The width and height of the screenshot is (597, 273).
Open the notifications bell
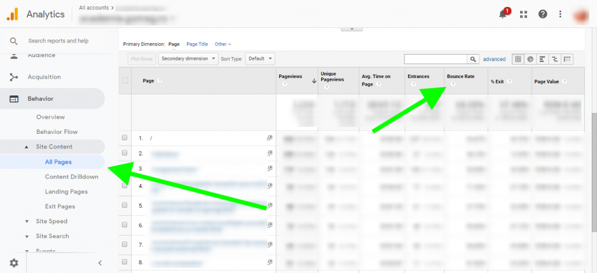tap(503, 15)
